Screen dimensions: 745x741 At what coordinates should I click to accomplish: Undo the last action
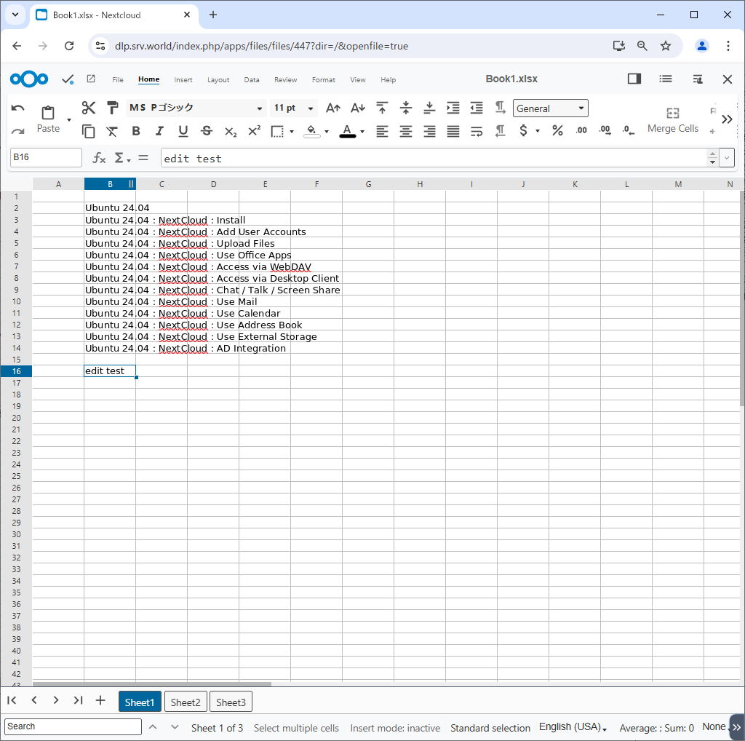coord(17,108)
